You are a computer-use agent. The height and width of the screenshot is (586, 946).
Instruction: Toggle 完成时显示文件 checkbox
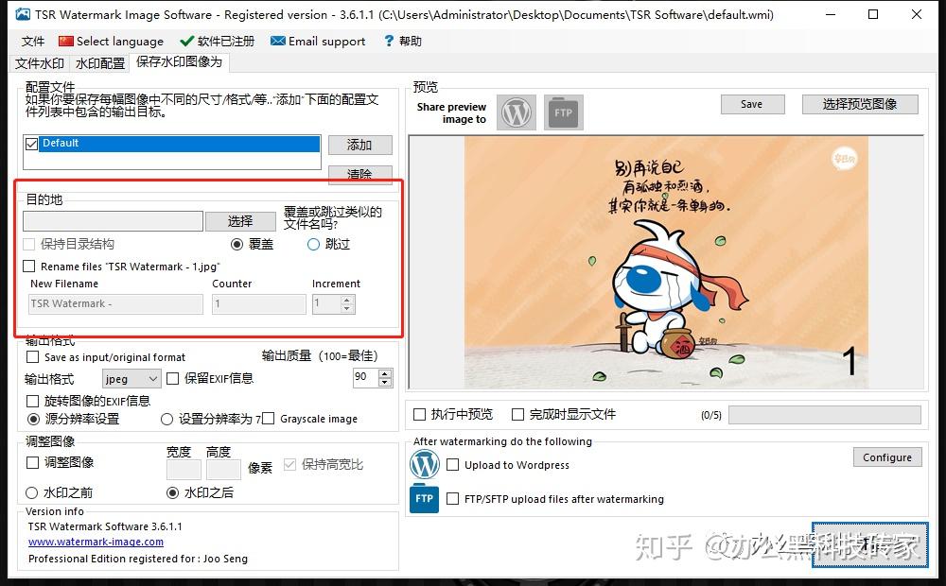517,414
